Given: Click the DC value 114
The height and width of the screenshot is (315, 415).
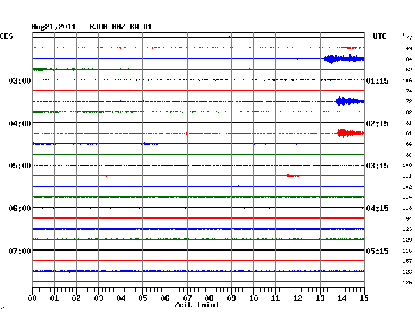Looking at the screenshot, I should tap(407, 197).
